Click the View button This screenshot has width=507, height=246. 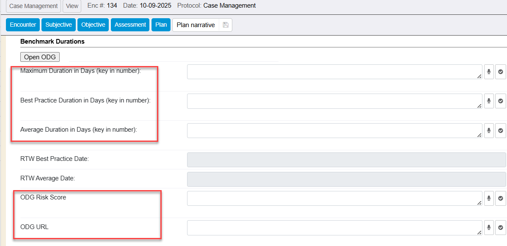tap(72, 6)
